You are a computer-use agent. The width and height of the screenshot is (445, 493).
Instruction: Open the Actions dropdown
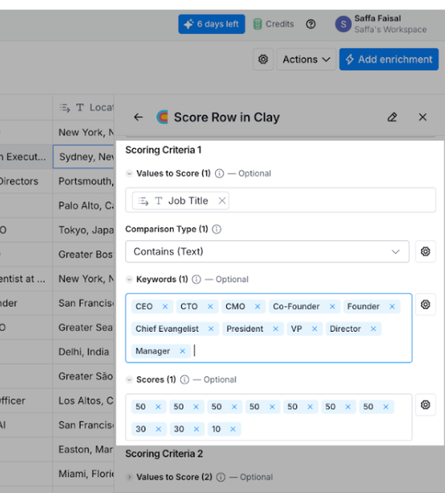[x=307, y=59]
